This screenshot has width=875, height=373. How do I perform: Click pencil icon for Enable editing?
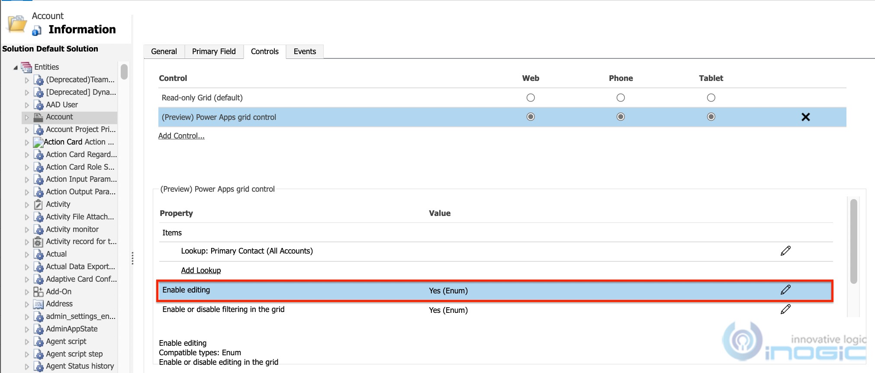[x=785, y=290]
